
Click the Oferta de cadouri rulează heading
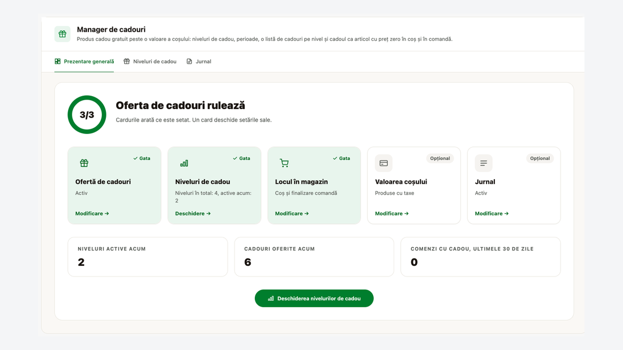pos(180,106)
